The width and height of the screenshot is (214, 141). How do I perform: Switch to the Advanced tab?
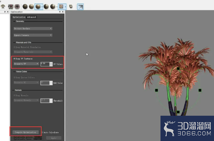click(x=31, y=17)
